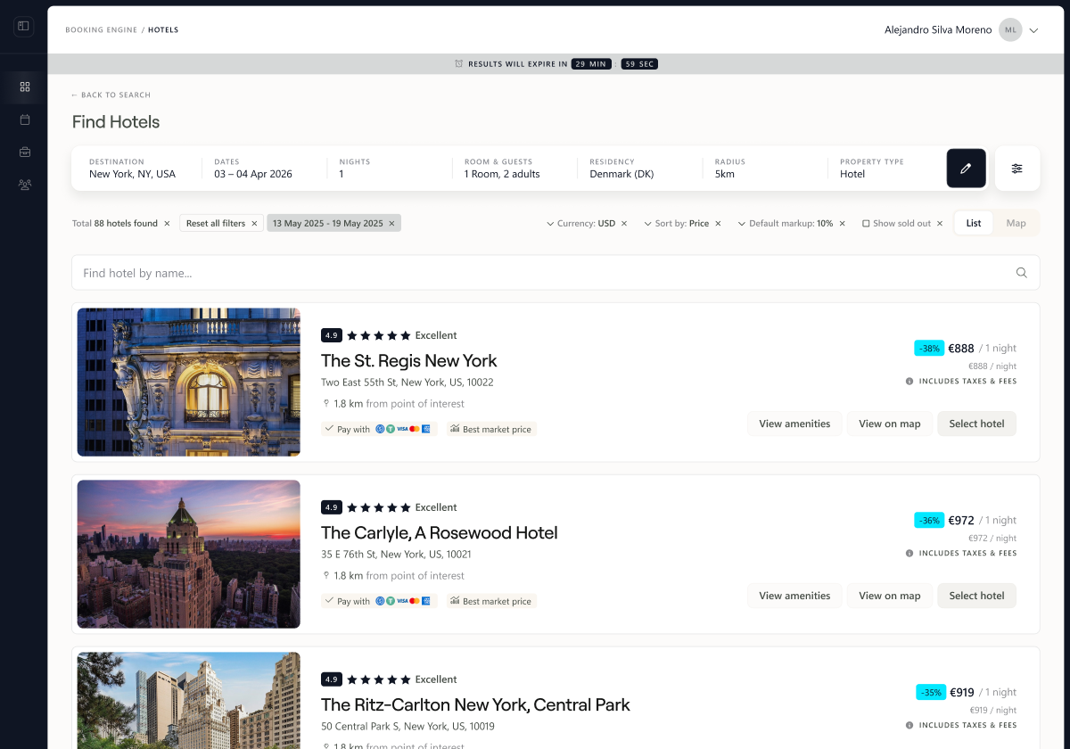Expand the user account chevron menu
Screen dimensions: 1070x749
point(1033,30)
